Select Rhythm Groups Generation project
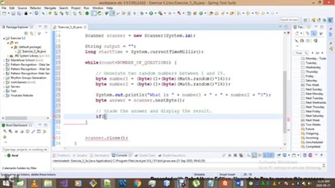 coord(28,78)
